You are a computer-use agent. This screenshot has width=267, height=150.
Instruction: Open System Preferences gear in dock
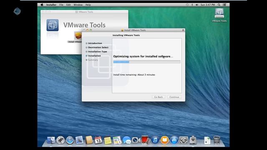[184, 140]
